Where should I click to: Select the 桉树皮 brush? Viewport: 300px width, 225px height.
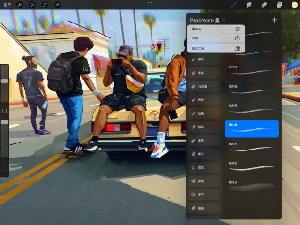(x=252, y=186)
